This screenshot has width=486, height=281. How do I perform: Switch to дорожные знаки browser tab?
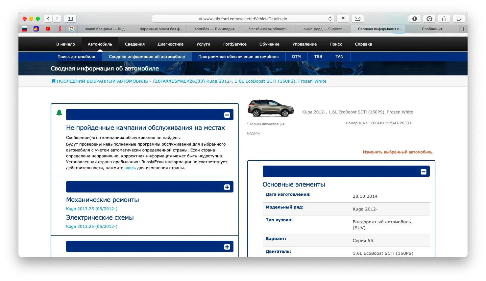pos(159,29)
